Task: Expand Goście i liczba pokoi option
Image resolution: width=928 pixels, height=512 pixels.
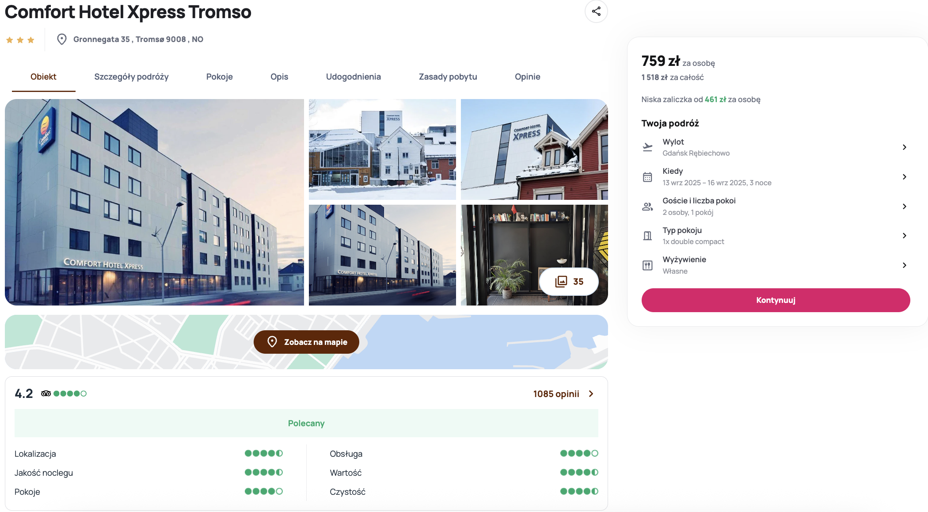Action: pos(904,206)
